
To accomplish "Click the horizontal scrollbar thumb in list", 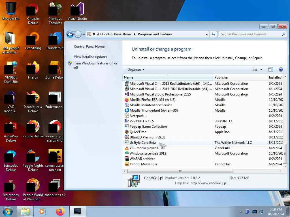I will pos(180,171).
